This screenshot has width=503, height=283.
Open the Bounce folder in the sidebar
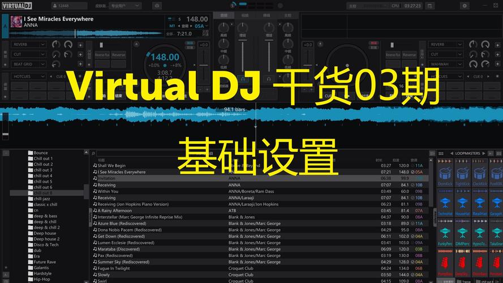pos(40,153)
